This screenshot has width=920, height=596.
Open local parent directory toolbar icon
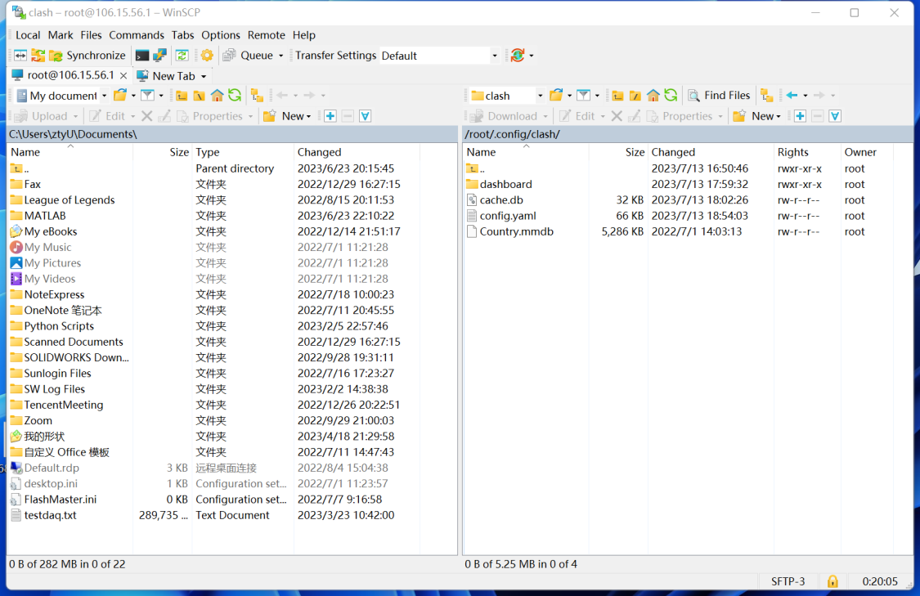point(182,95)
